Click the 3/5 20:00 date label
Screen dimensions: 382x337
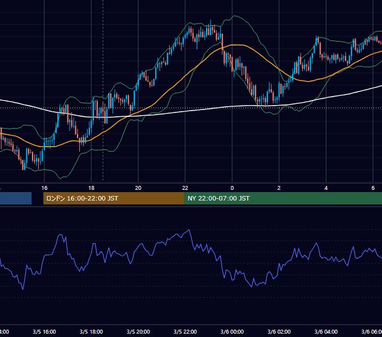pos(138,331)
